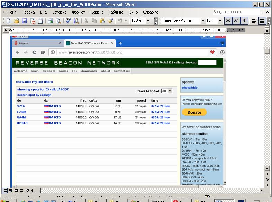Open the Select Browse Object button
Image resolution: width=272 pixels, height=202 pixels.
tap(267, 179)
